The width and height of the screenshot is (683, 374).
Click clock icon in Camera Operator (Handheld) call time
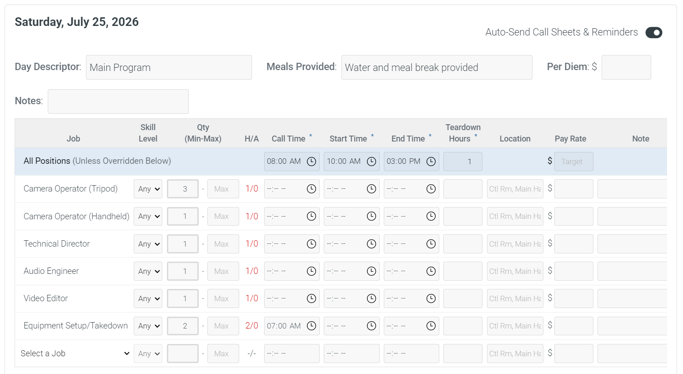coord(311,217)
